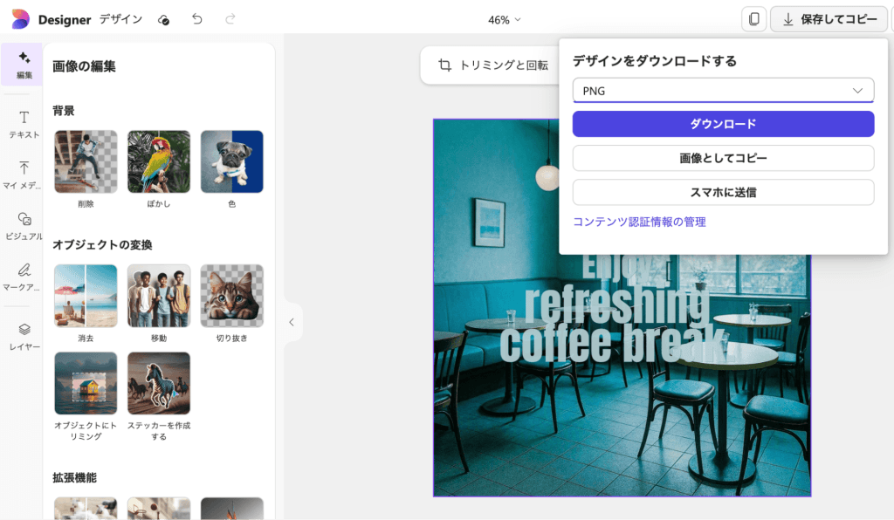Click the cloud save status icon
894x520 pixels.
click(163, 19)
